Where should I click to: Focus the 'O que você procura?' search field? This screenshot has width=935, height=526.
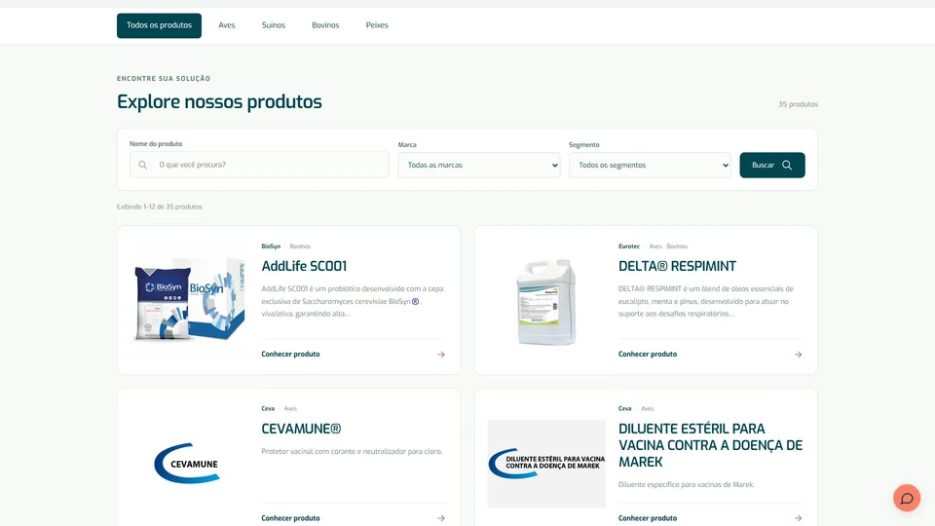259,165
